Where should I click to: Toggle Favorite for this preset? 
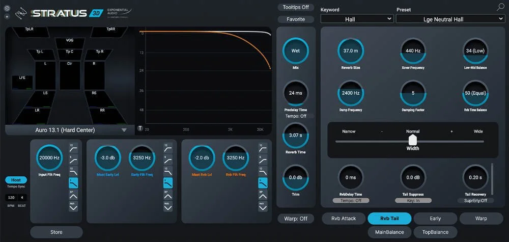[x=296, y=19]
